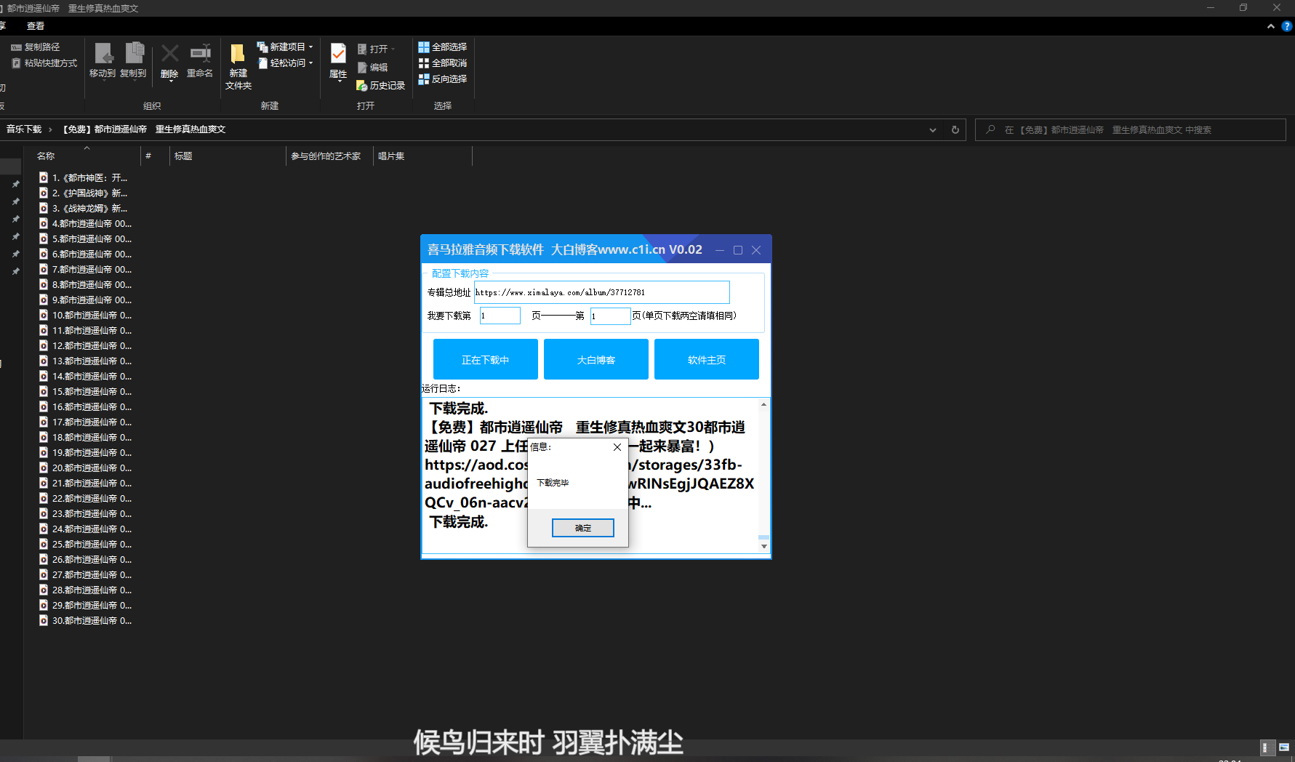Click the 复制路径 (Copy path) icon
Viewport: 1295px width, 762px height.
click(x=38, y=47)
